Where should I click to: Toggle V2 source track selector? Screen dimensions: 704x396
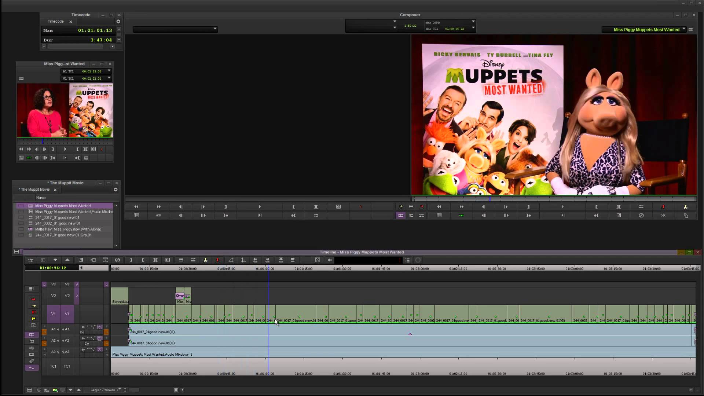54,296
